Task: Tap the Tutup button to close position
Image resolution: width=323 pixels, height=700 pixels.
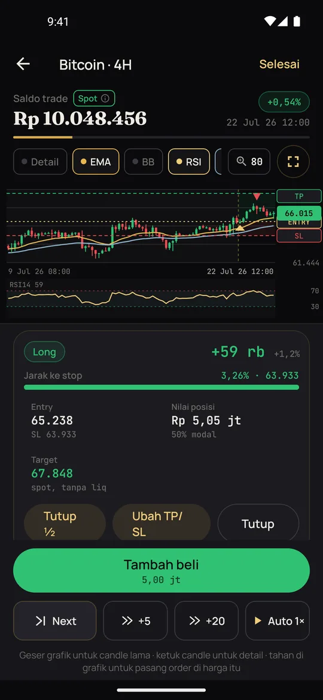Action: (258, 524)
